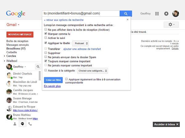Screen dimensions: 185x138
Task: Click Geoffrey's chat avatar in the sidebar
Action: (9, 67)
